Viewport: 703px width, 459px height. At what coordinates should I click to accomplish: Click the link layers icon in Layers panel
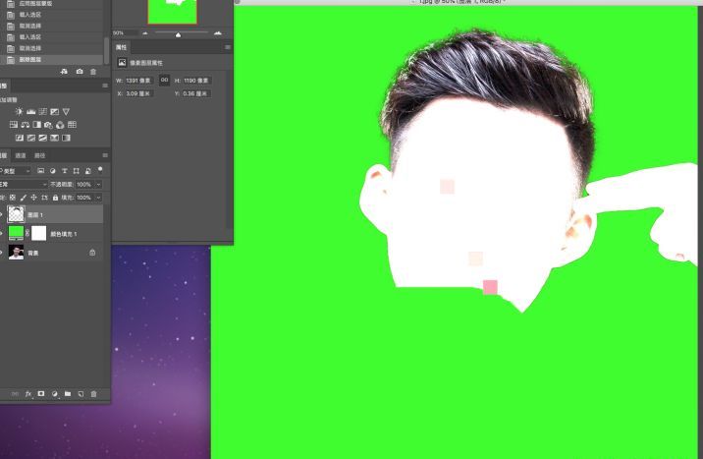click(x=15, y=393)
